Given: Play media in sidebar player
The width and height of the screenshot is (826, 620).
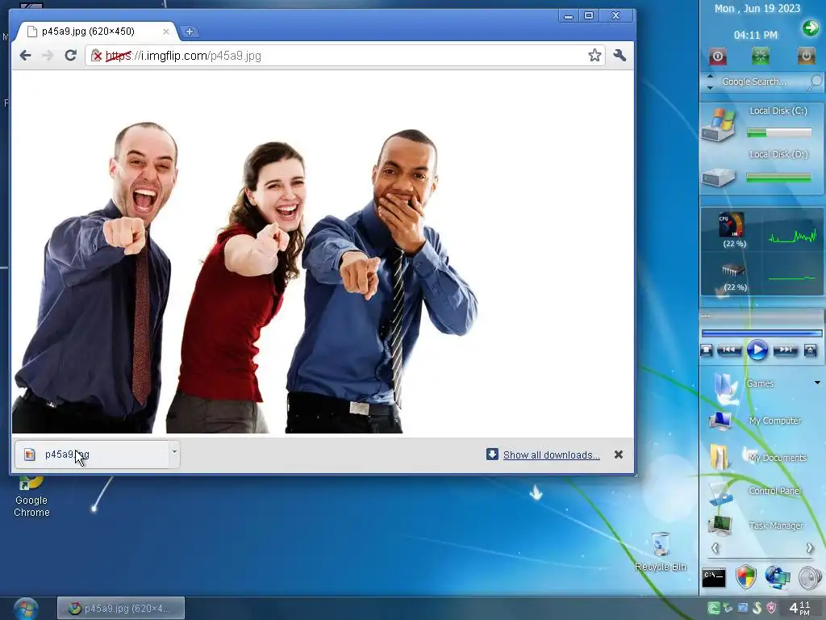Looking at the screenshot, I should [x=757, y=350].
